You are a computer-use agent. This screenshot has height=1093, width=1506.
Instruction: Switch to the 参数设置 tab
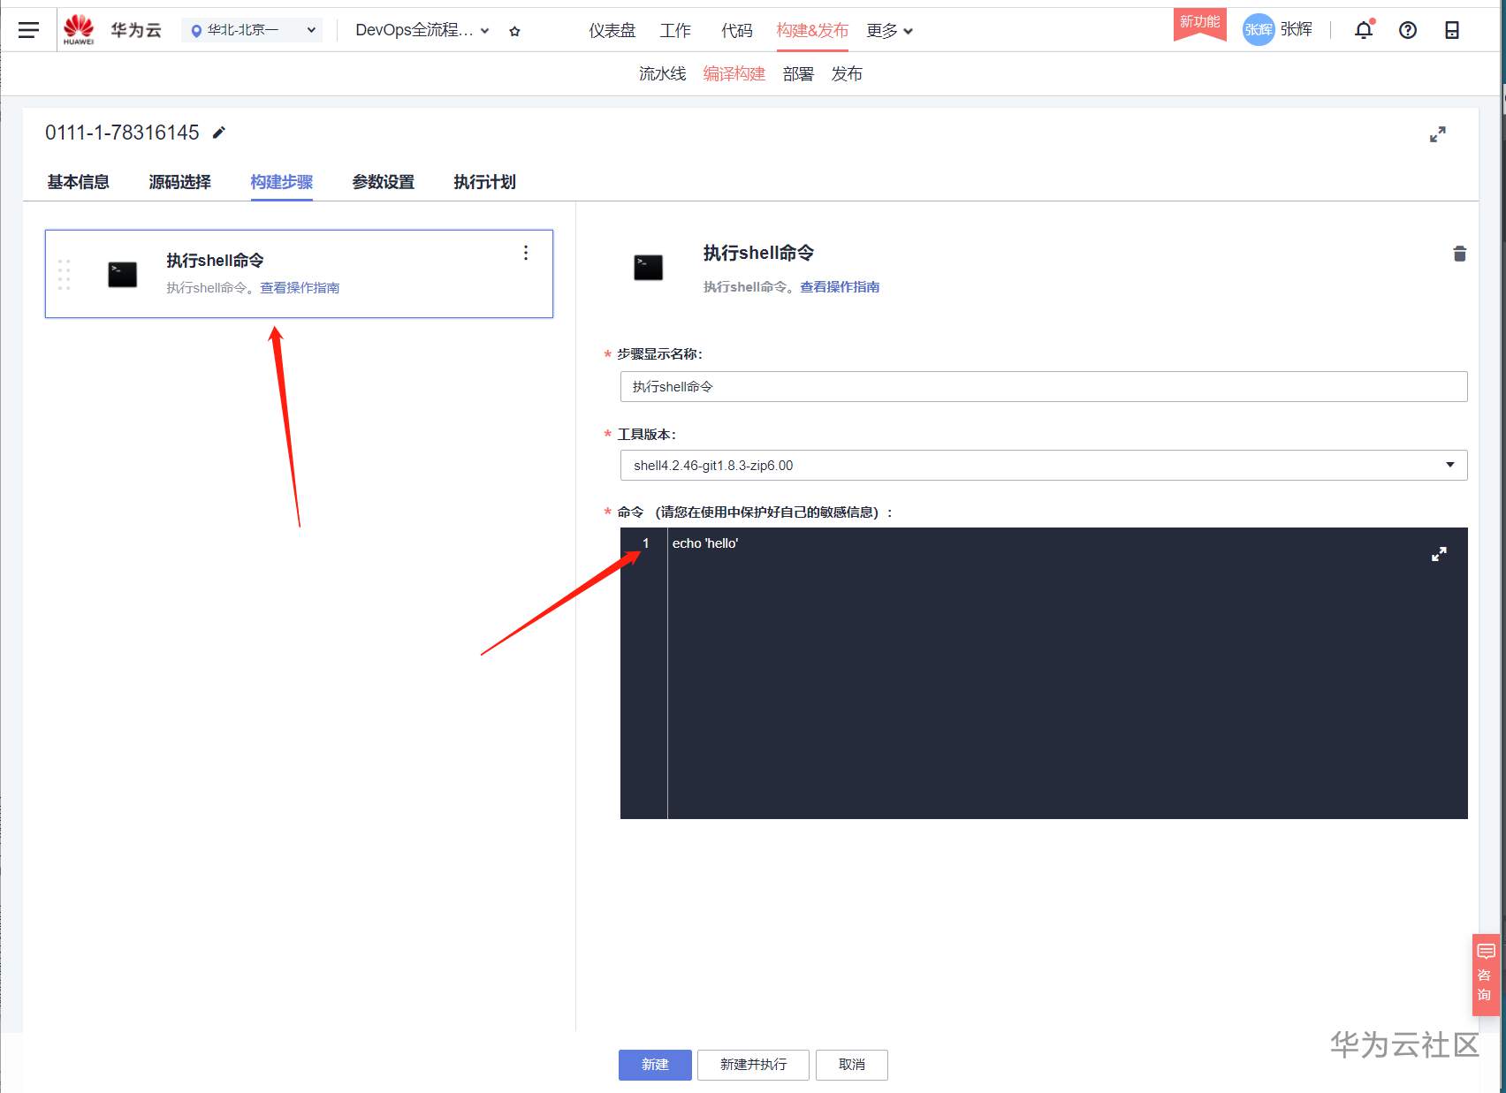(x=384, y=182)
